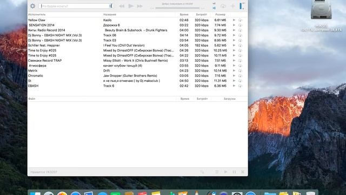Image resolution: width=346 pixels, height=195 pixels.
Task: Skip to previous track in toolbar
Action: (122, 6)
